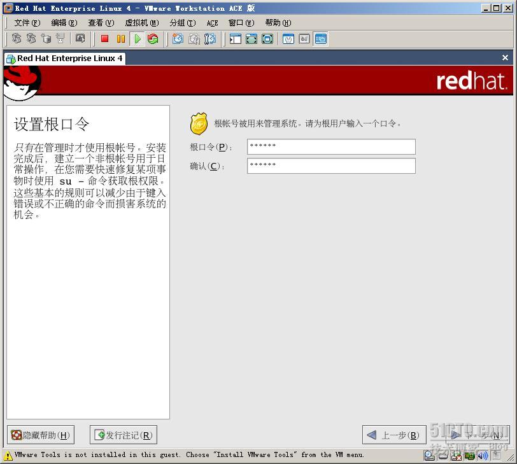
Task: Click the 下一步(N) next button
Action: click(478, 435)
